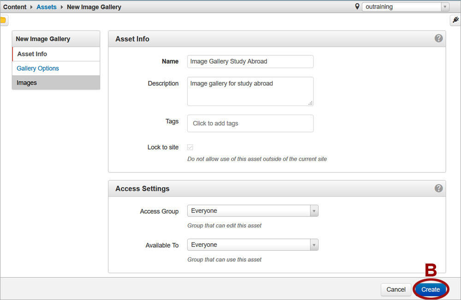Click into the Name text field
The height and width of the screenshot is (300, 461).
click(250, 61)
